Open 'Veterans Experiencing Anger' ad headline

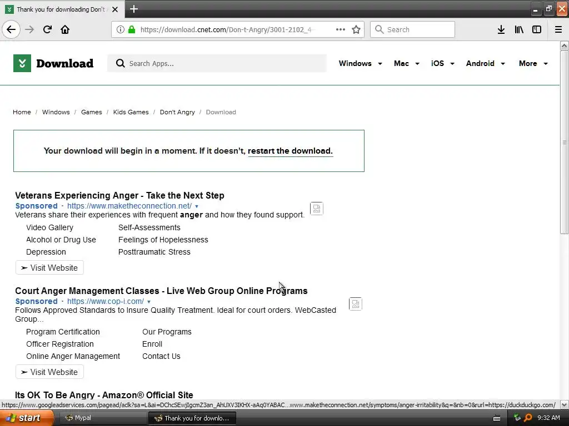(x=119, y=195)
